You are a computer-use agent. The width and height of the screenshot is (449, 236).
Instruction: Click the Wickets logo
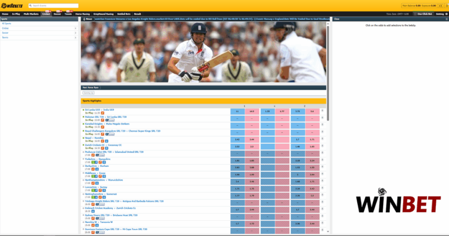(x=12, y=6)
